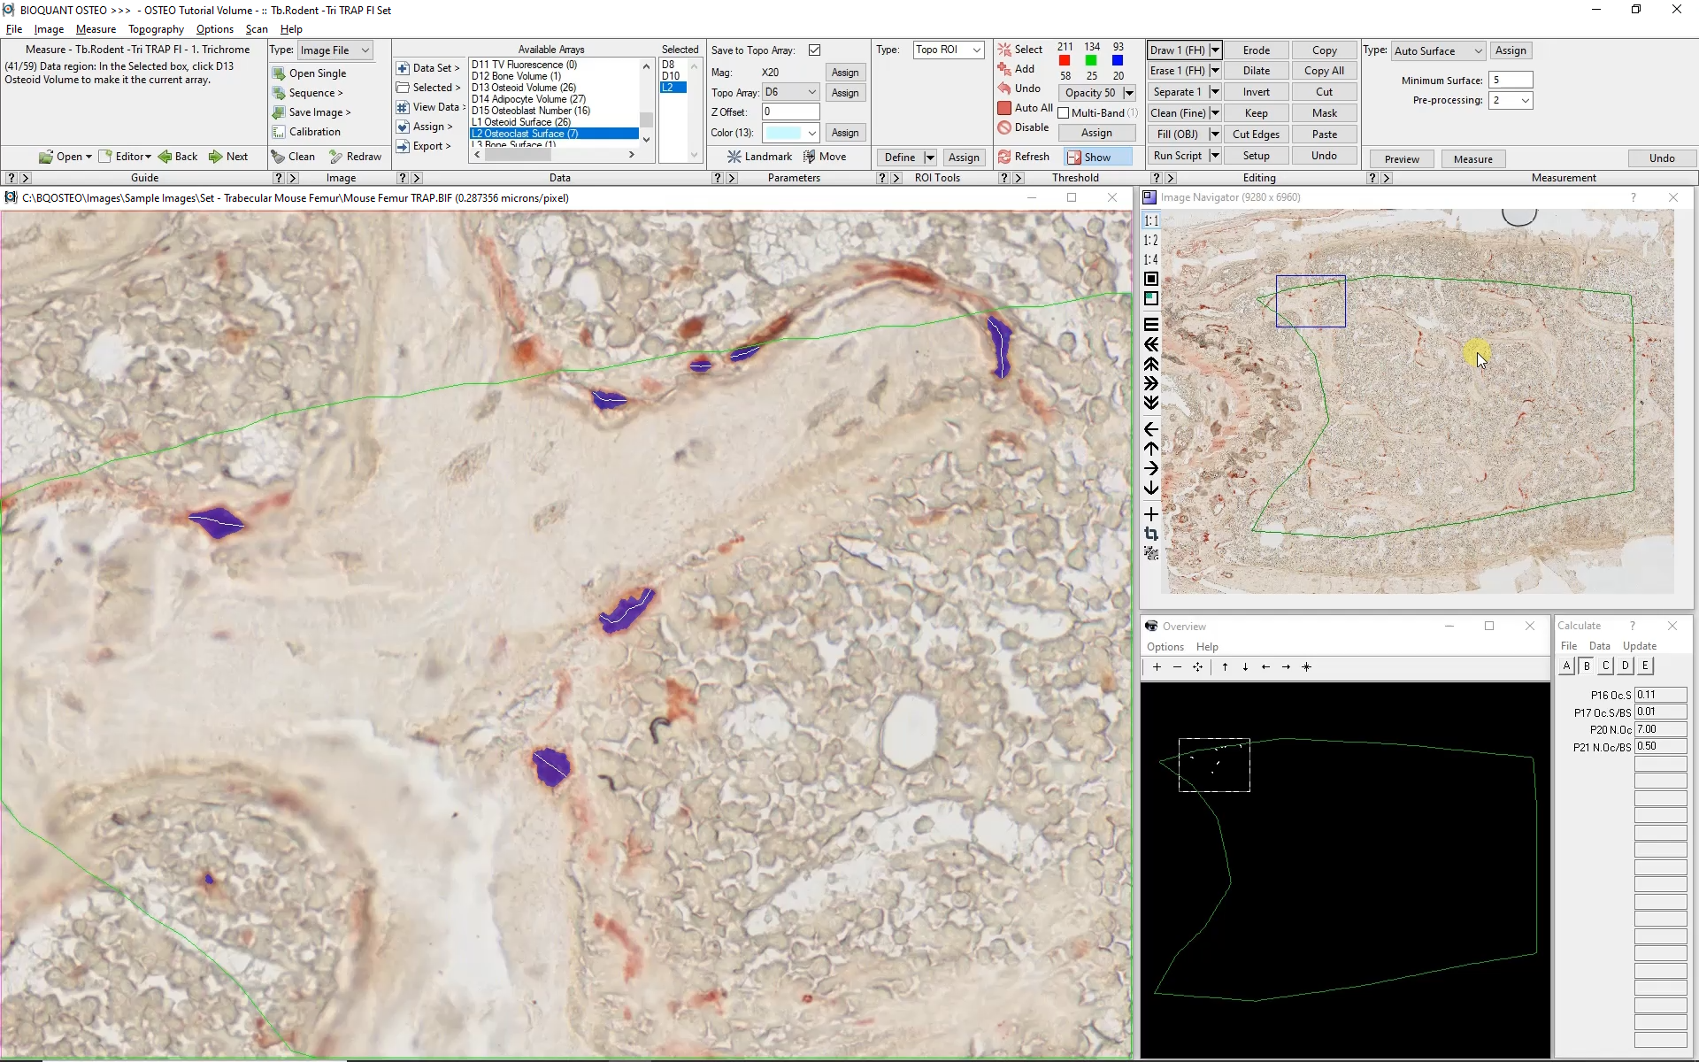The height and width of the screenshot is (1062, 1699).
Task: Click the Measure button
Action: [x=1472, y=159]
